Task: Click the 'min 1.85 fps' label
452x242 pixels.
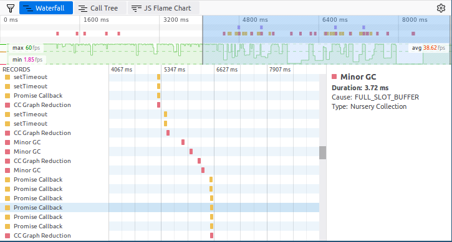Action: coord(27,60)
